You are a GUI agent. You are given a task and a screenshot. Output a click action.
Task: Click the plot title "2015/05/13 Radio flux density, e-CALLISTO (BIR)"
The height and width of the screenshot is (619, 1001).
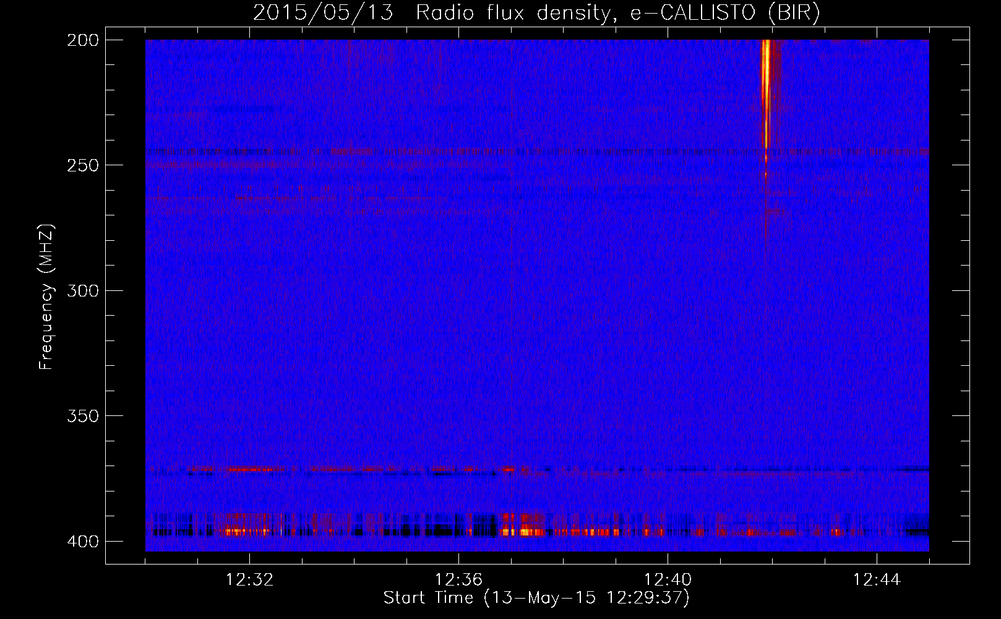point(536,12)
